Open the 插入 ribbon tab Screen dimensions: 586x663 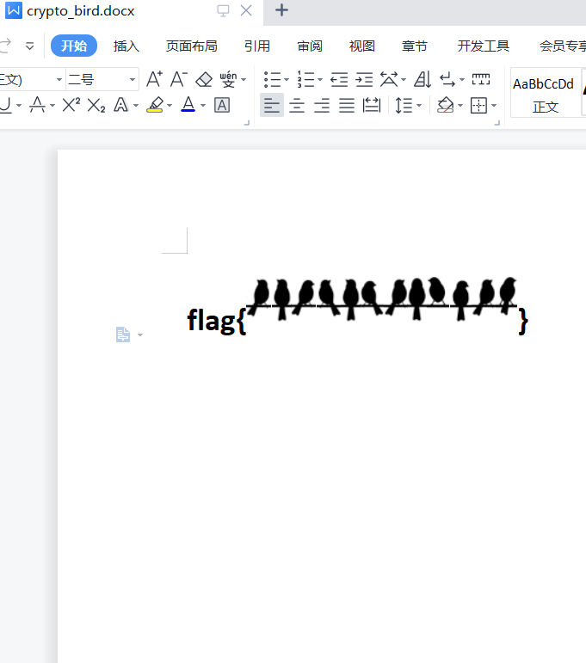coord(126,46)
